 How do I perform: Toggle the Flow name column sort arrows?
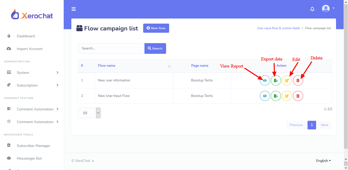[170, 66]
